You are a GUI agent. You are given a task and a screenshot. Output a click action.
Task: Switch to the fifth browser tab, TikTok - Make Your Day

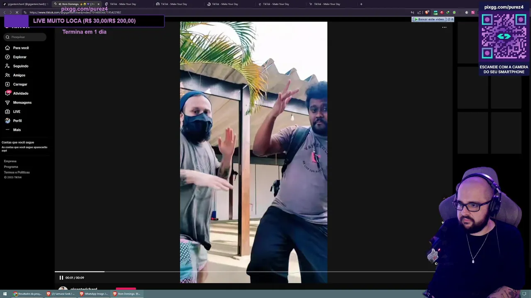point(229,4)
